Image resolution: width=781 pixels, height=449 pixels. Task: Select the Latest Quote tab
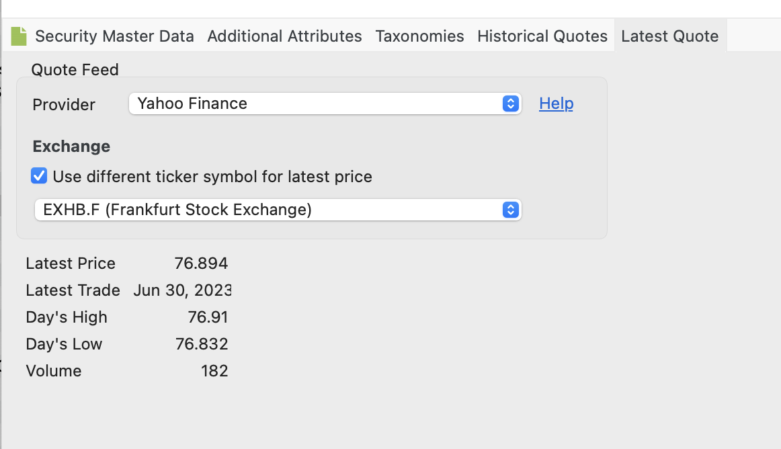[x=670, y=36]
